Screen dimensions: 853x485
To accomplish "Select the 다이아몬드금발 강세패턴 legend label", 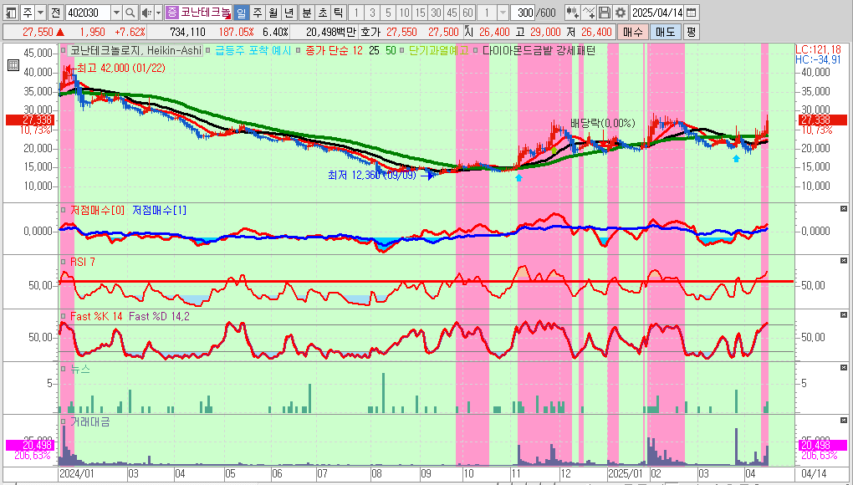I will point(539,50).
